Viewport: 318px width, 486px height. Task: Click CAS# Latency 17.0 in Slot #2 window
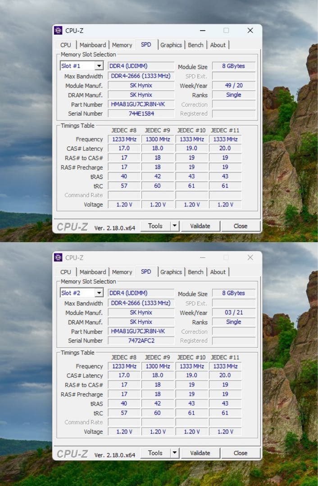(x=124, y=375)
